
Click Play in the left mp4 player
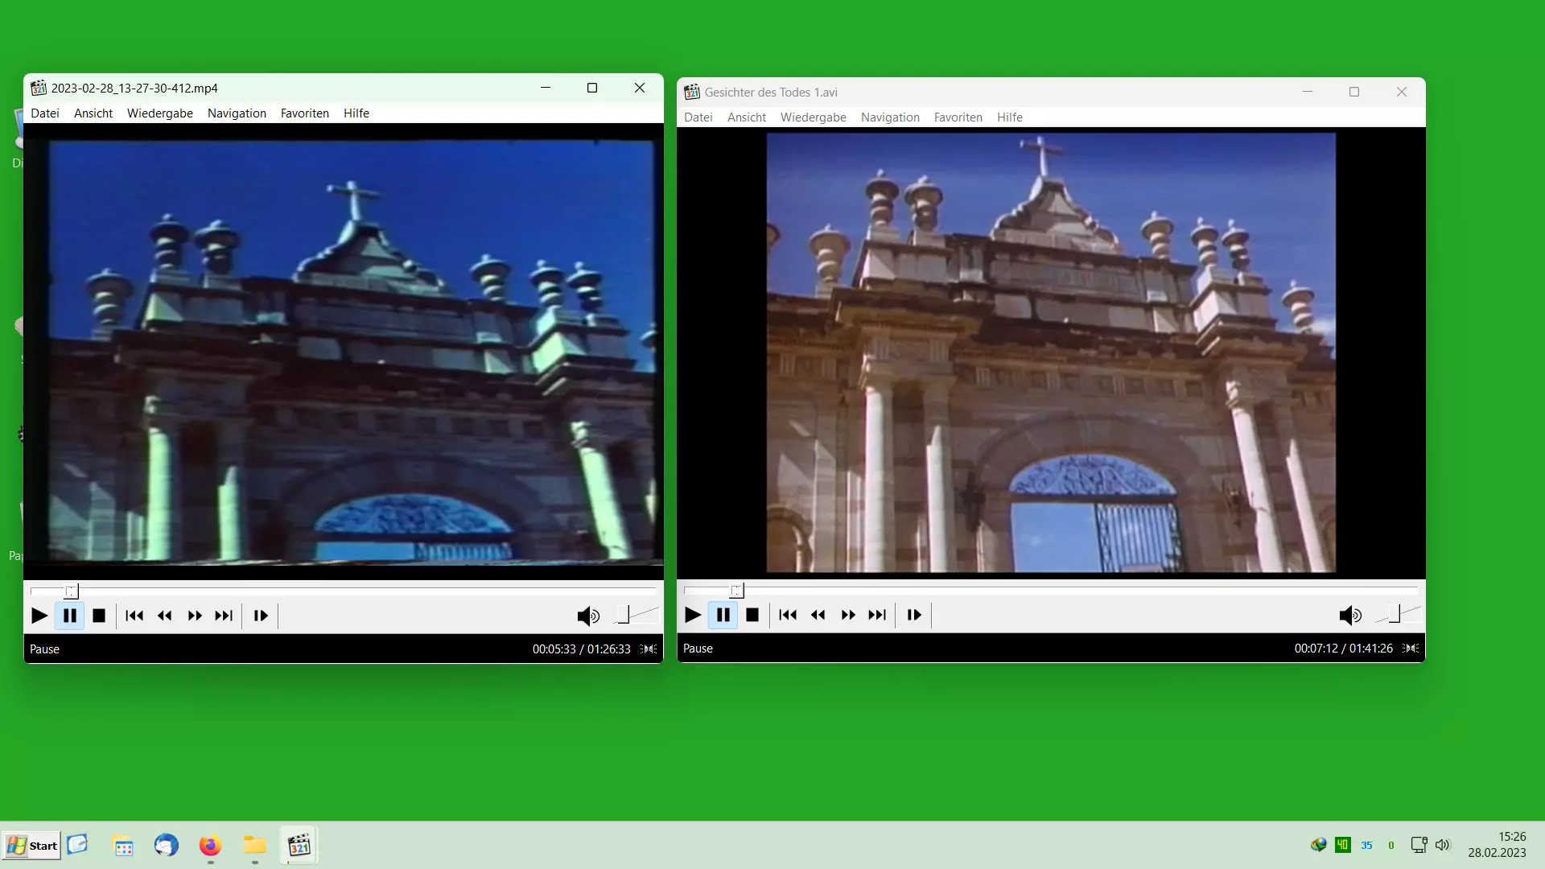coord(39,616)
